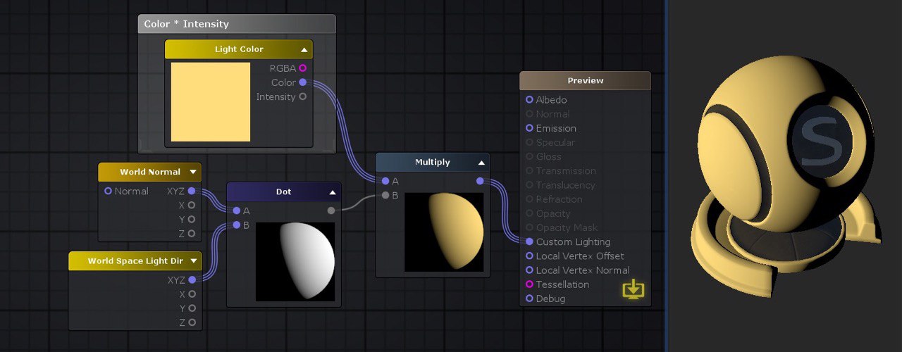The width and height of the screenshot is (902, 352).
Task: Click the Local Vertex Offset input port
Action: click(529, 256)
